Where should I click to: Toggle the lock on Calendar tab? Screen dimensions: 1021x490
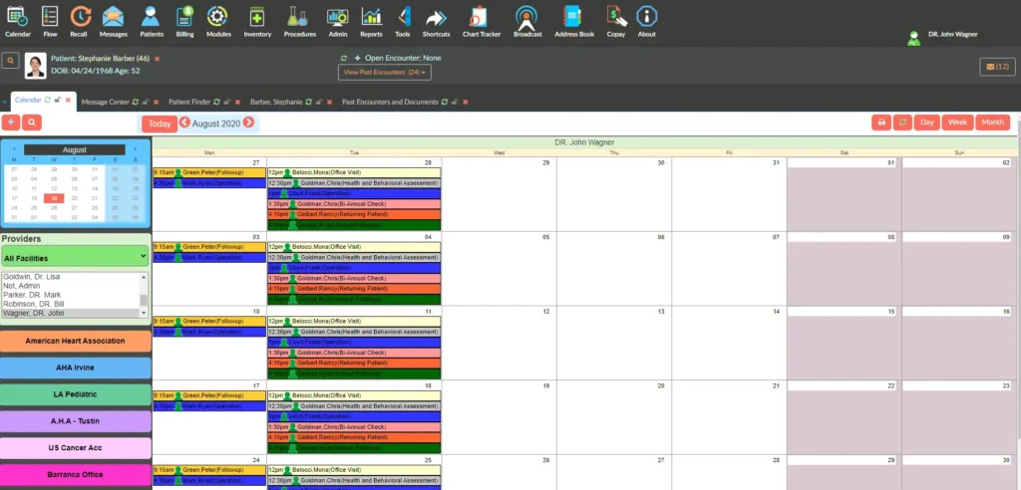pos(59,102)
